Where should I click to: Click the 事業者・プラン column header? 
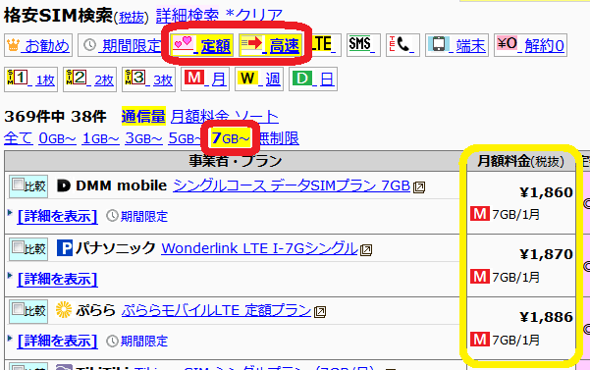pos(236,161)
